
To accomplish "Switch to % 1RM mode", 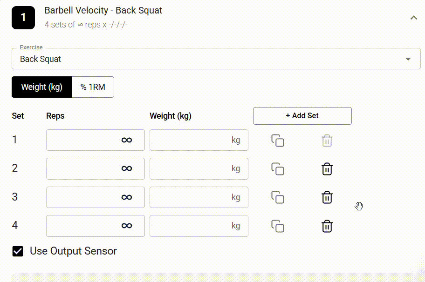I will (93, 87).
